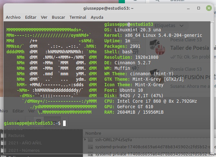
Task: Select 2021 - AÑO AÑIL folder in sidebar
Action: coord(25,143)
